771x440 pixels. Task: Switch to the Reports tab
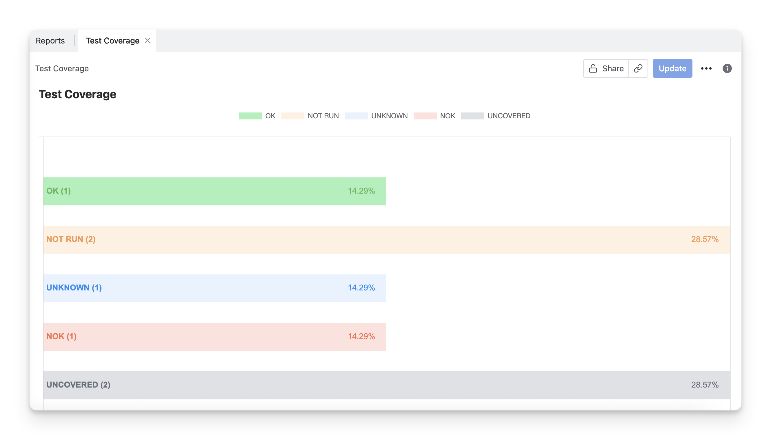pos(50,41)
